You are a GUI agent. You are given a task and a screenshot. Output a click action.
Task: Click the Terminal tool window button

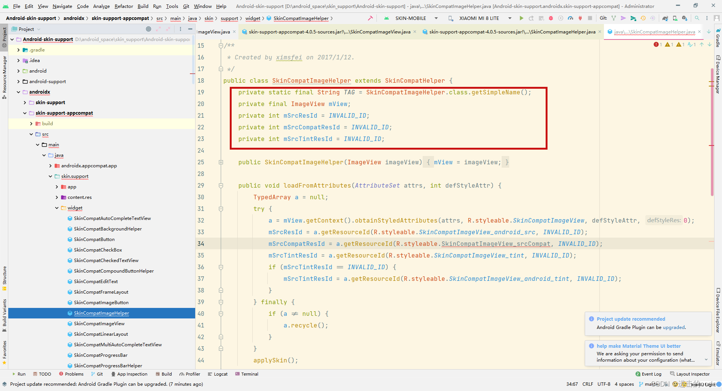[x=247, y=374]
